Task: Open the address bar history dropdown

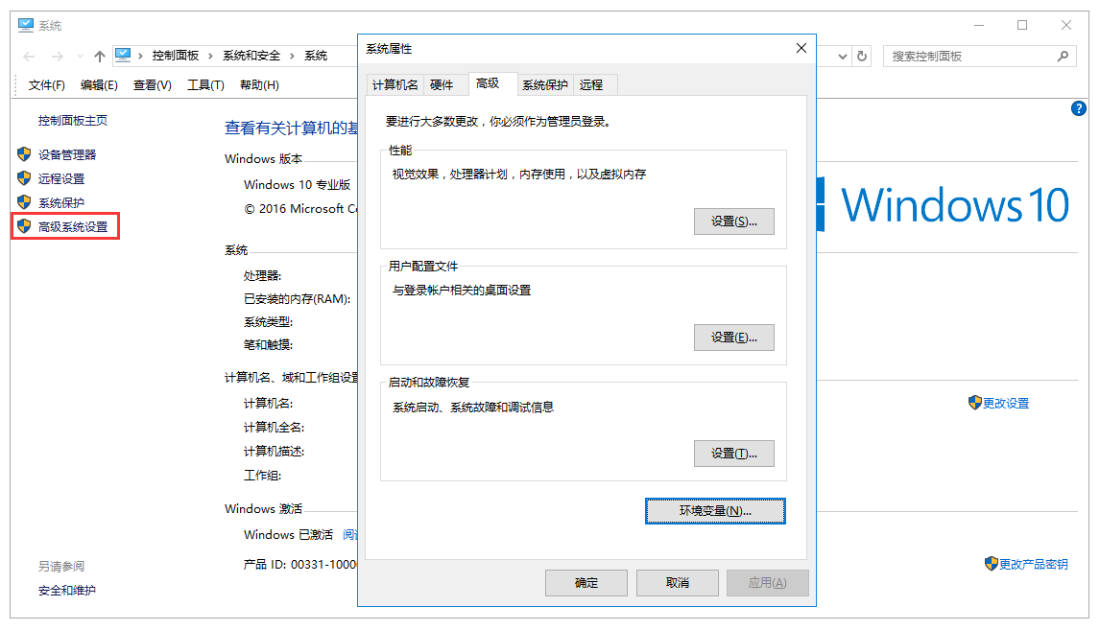Action: (x=843, y=56)
